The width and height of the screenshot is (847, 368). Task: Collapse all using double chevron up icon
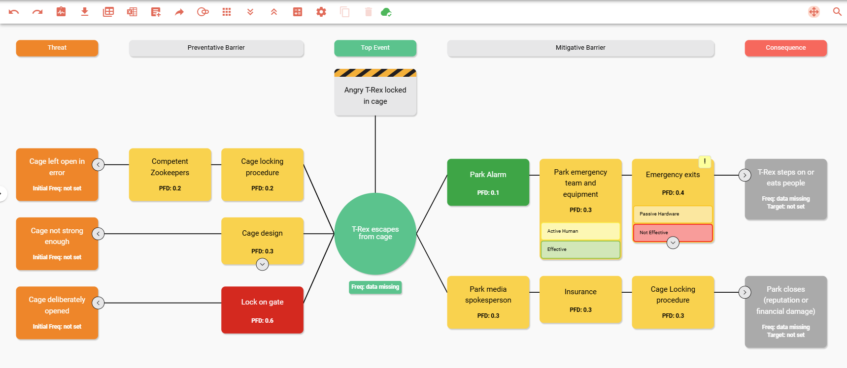click(274, 12)
